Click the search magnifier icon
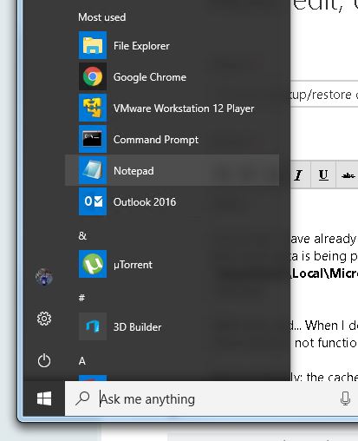 (82, 398)
